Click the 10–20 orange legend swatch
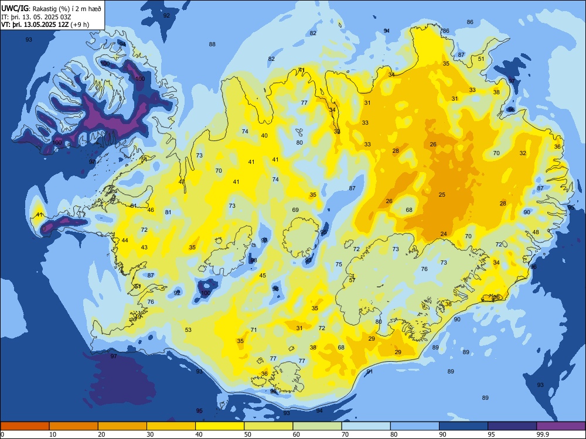 coord(74,426)
